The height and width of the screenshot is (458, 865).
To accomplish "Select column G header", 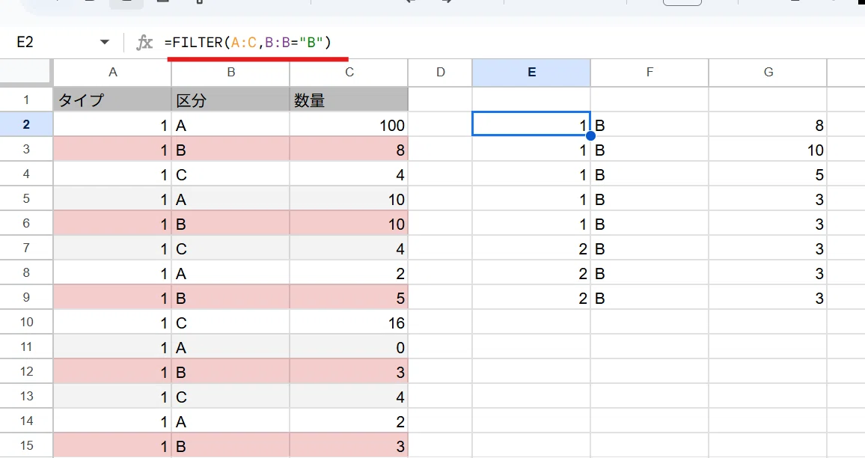I will [768, 73].
